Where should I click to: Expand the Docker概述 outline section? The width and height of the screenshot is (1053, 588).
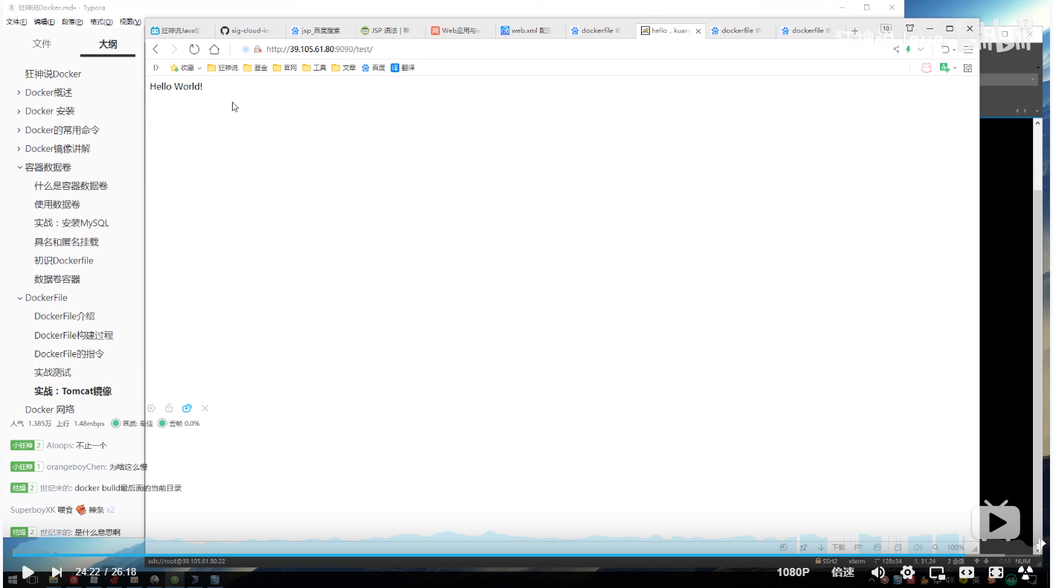pos(19,92)
